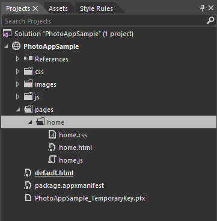
Task: Switch to the Assets tab
Action: pyautogui.click(x=58, y=8)
